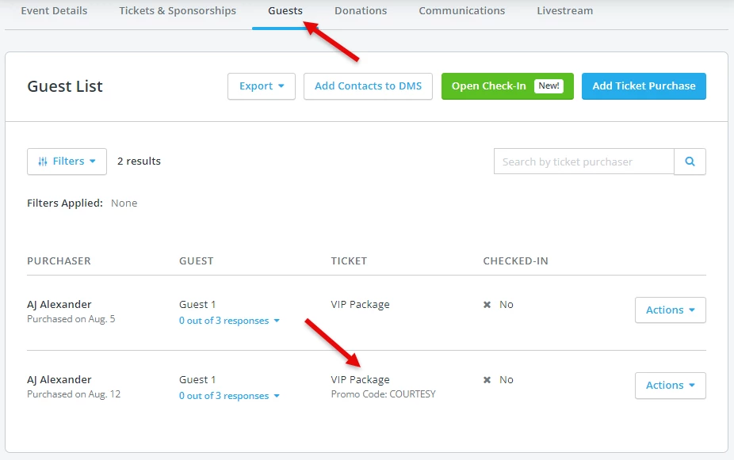Click the Add Ticket Purchase button

click(644, 86)
